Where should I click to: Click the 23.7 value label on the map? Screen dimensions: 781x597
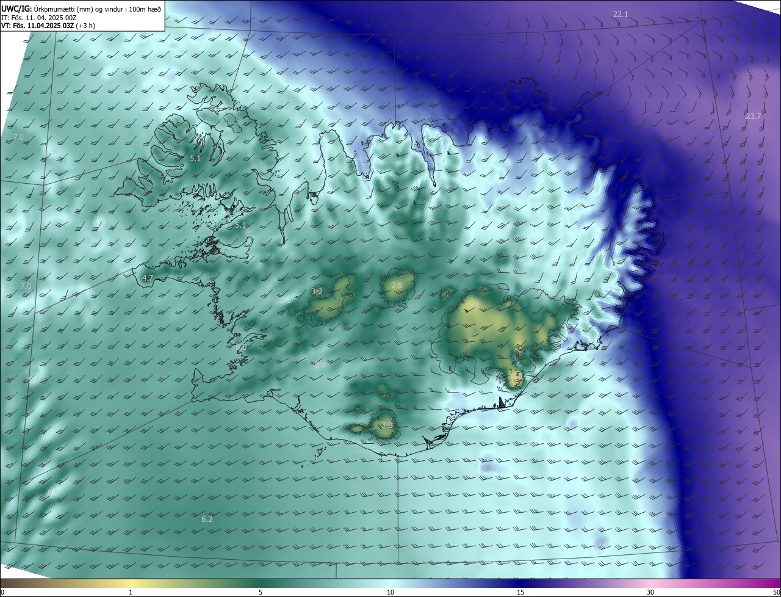[x=754, y=116]
